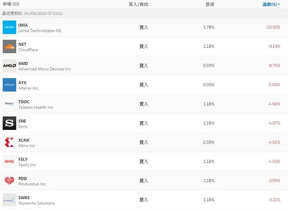This screenshot has width=288, height=210.
Task: Open the NET ticker link
Action: pyautogui.click(x=22, y=44)
